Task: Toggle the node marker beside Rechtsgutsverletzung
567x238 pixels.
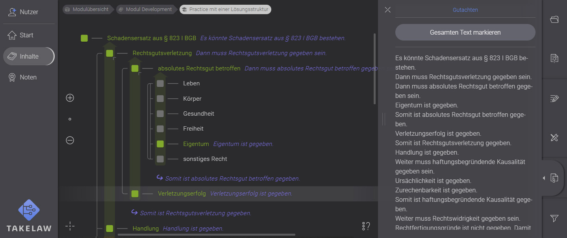Action: (109, 53)
